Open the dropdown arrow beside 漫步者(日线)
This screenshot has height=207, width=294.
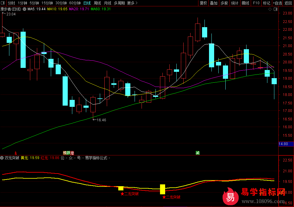24,9
